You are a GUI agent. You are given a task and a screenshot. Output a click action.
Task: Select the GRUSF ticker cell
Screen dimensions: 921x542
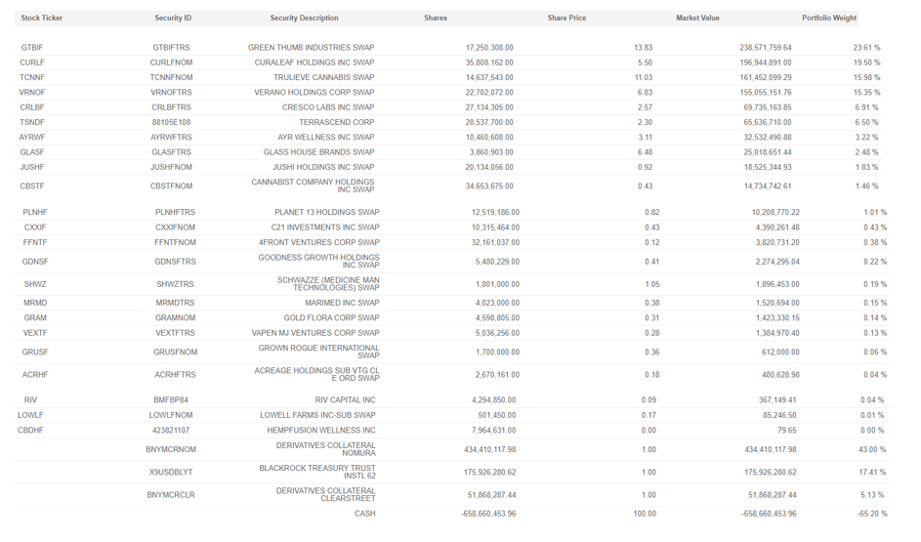click(x=35, y=352)
